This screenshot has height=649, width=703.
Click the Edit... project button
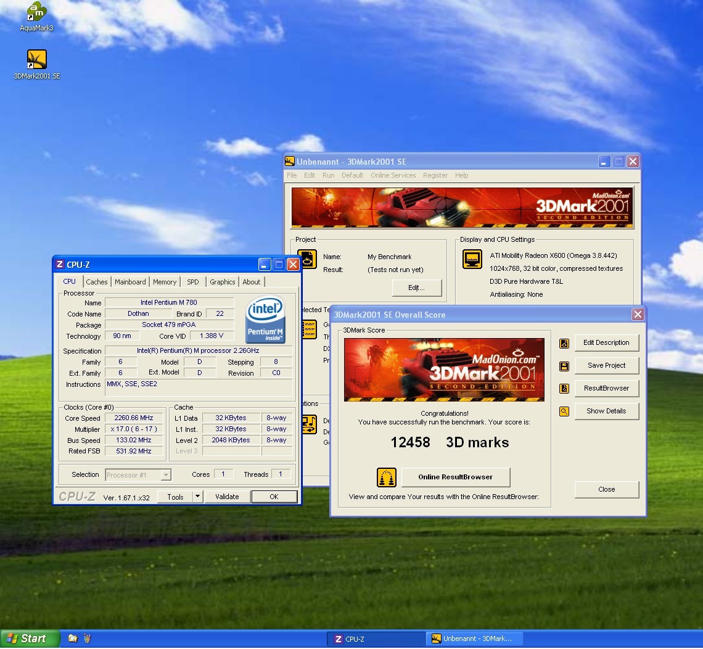coord(416,288)
